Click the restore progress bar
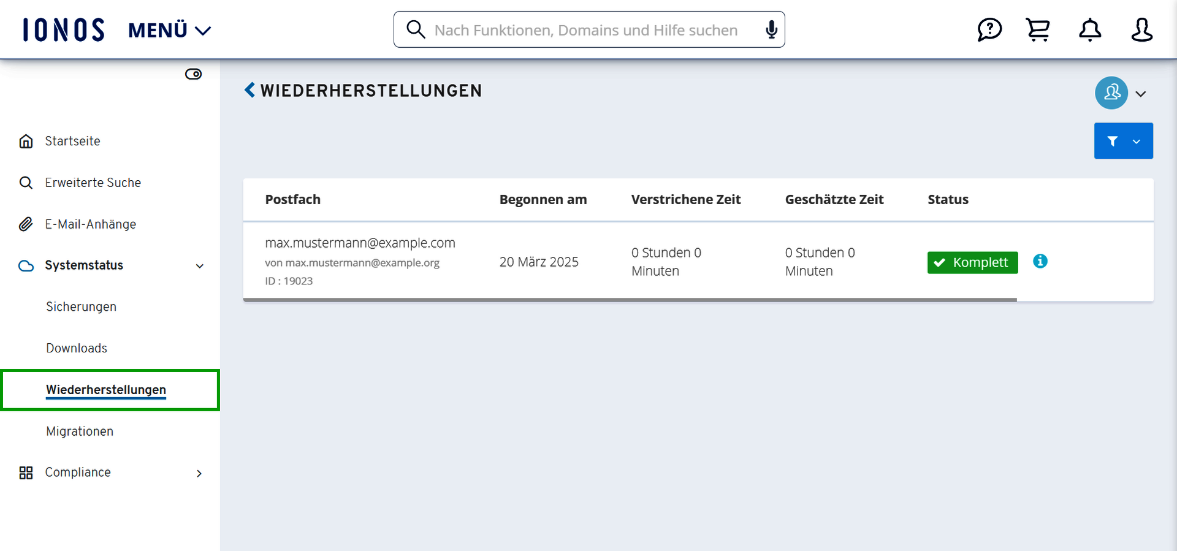1177x551 pixels. [x=630, y=300]
